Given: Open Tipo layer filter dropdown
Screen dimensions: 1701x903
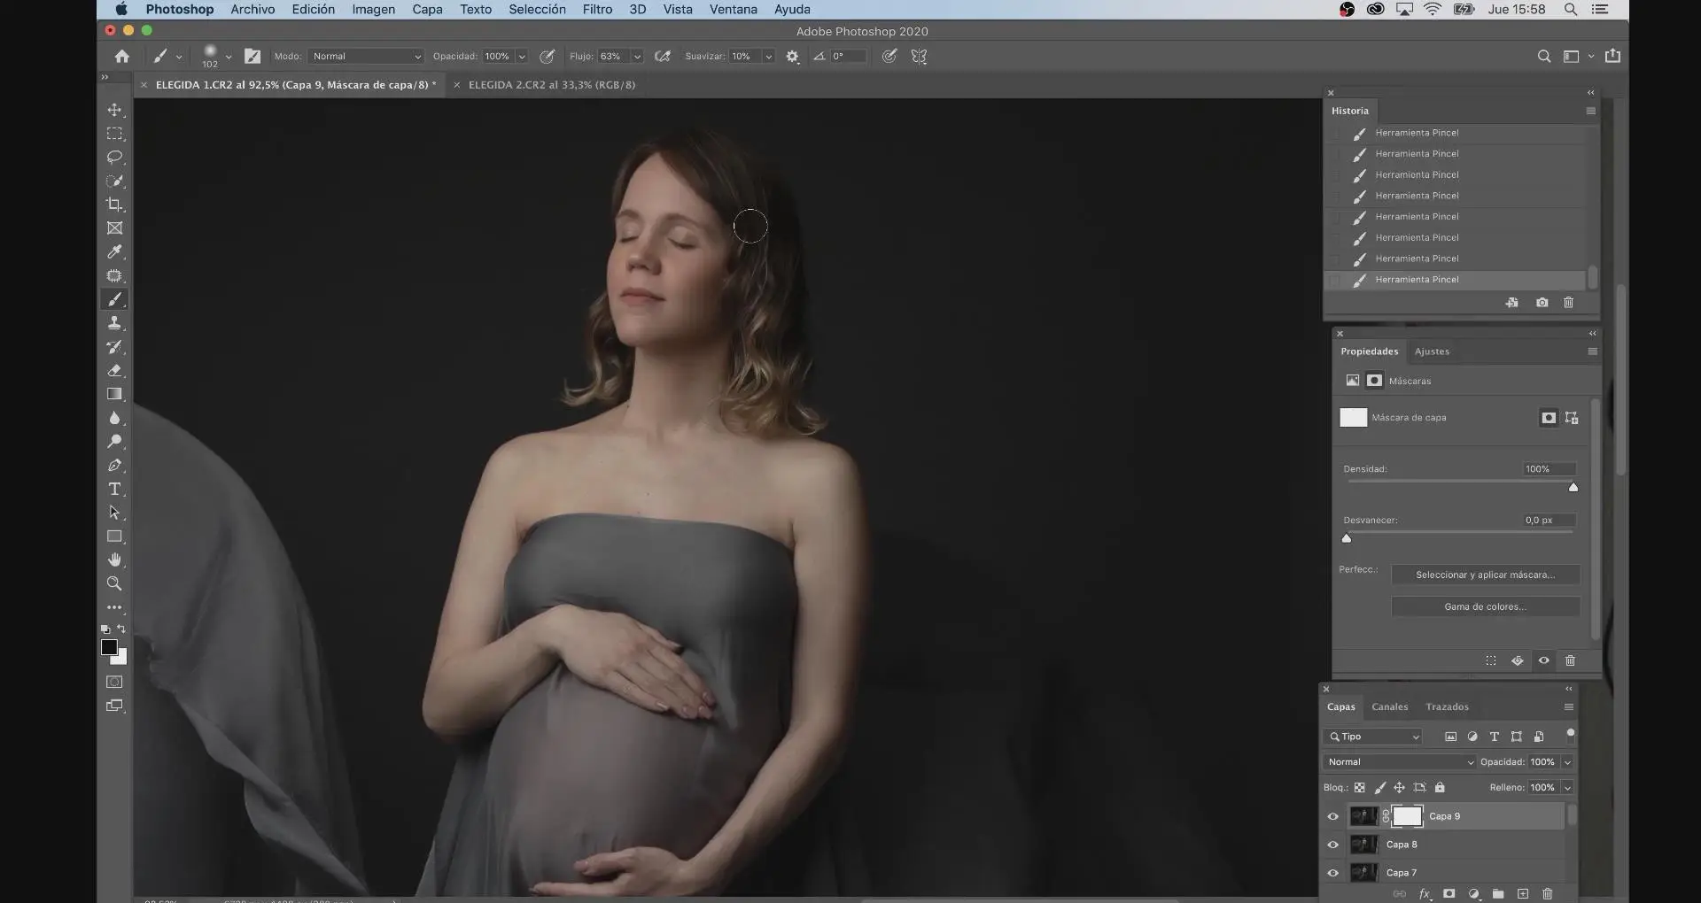Looking at the screenshot, I should pyautogui.click(x=1372, y=737).
